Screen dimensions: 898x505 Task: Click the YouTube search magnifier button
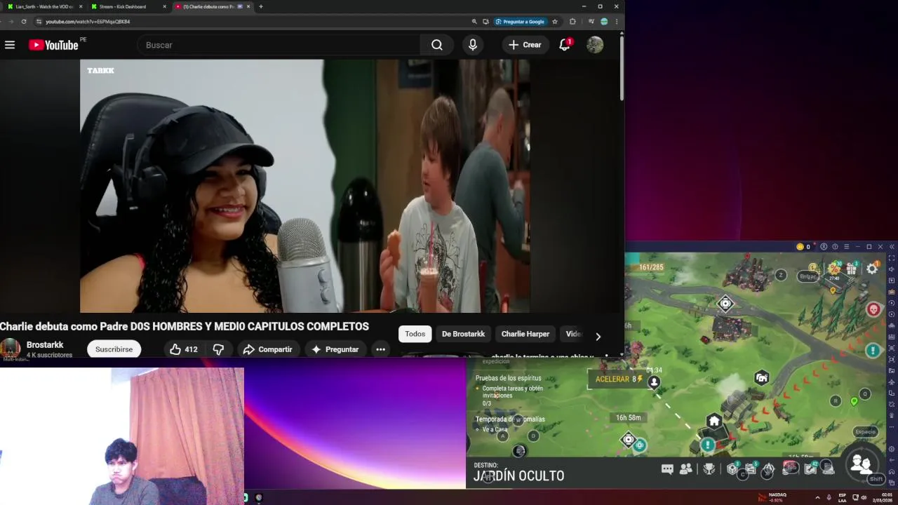[437, 45]
